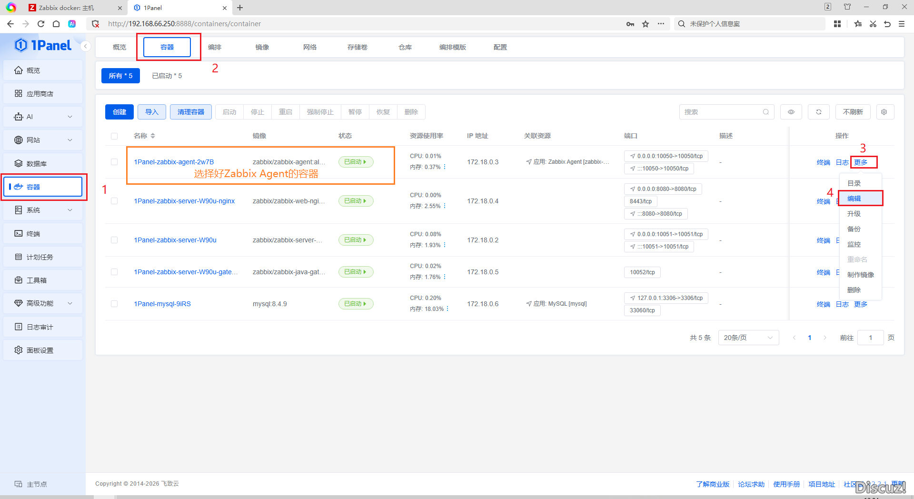Click browser undo closed tab icon
Image resolution: width=914 pixels, height=499 pixels.
coord(887,24)
